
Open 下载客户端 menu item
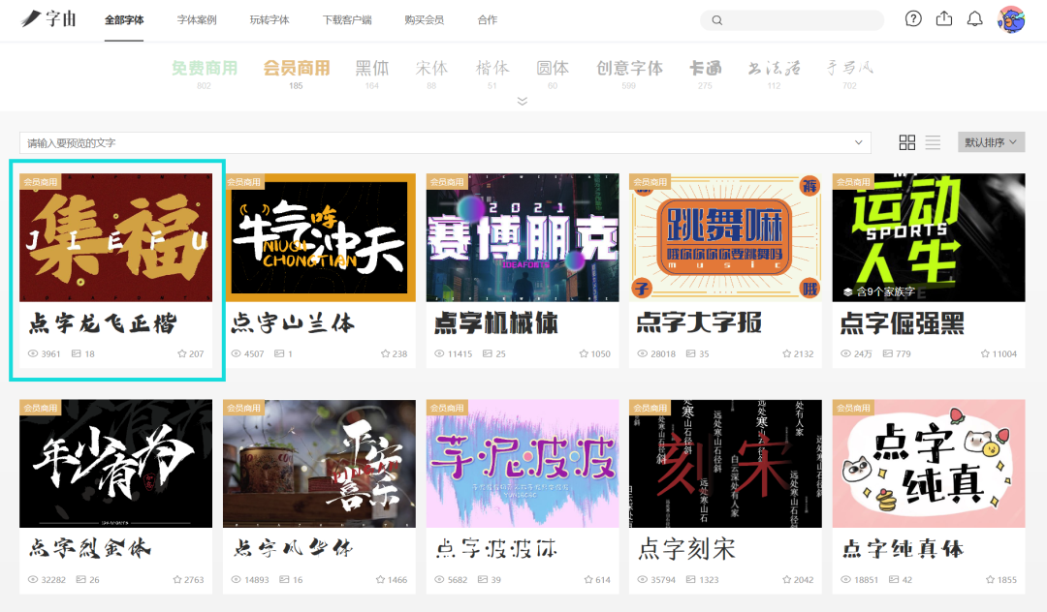click(x=346, y=20)
